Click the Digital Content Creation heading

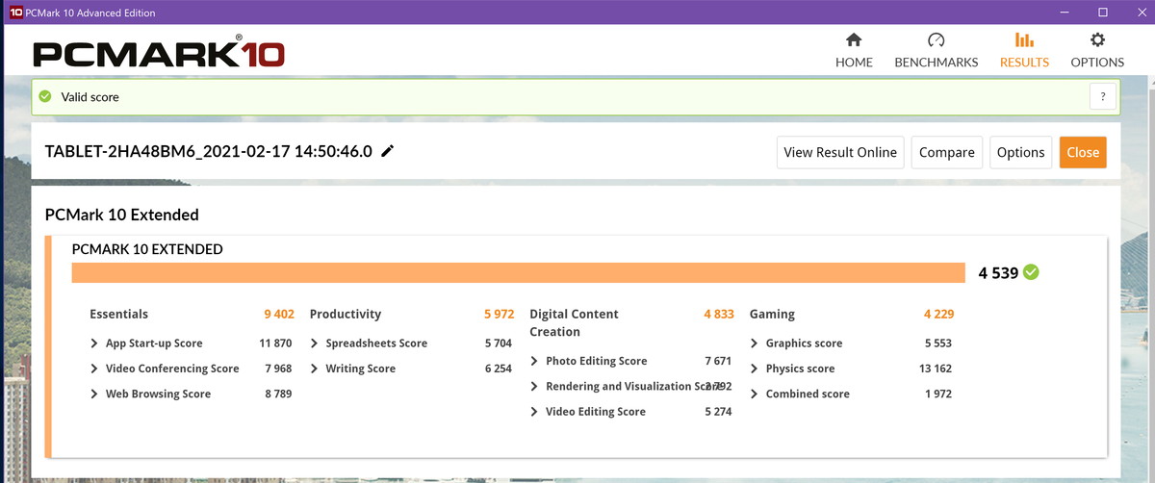[x=574, y=322]
